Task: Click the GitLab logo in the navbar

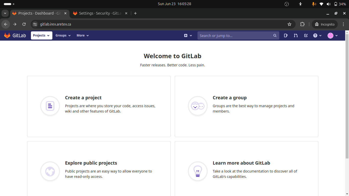Action: [15, 35]
